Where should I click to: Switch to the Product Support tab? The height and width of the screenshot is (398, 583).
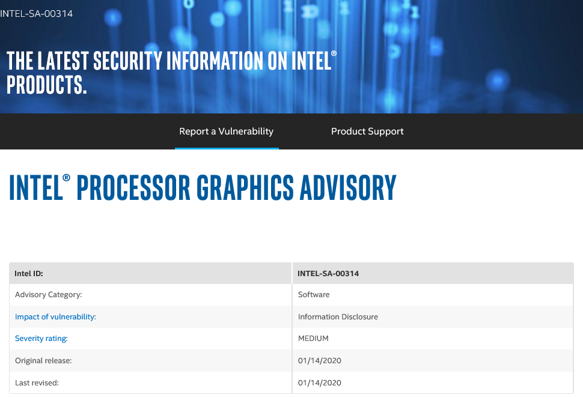point(367,131)
